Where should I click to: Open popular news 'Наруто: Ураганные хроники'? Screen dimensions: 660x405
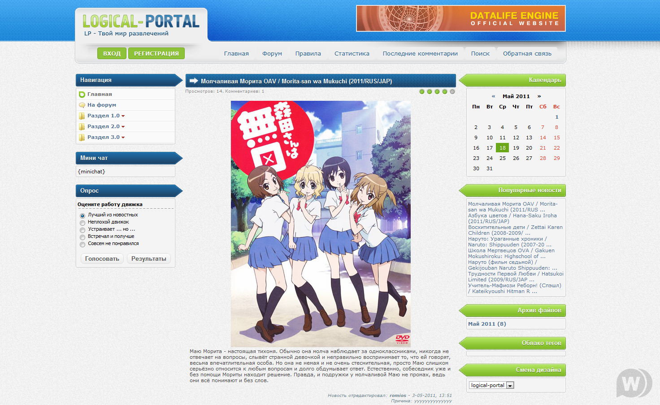point(510,241)
